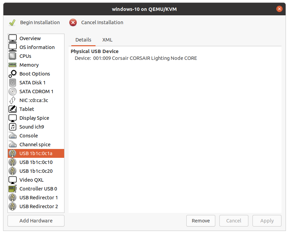The height and width of the screenshot is (234, 289).
Task: Select the NIC :c0:ca:3c network entry
Action: (34, 100)
